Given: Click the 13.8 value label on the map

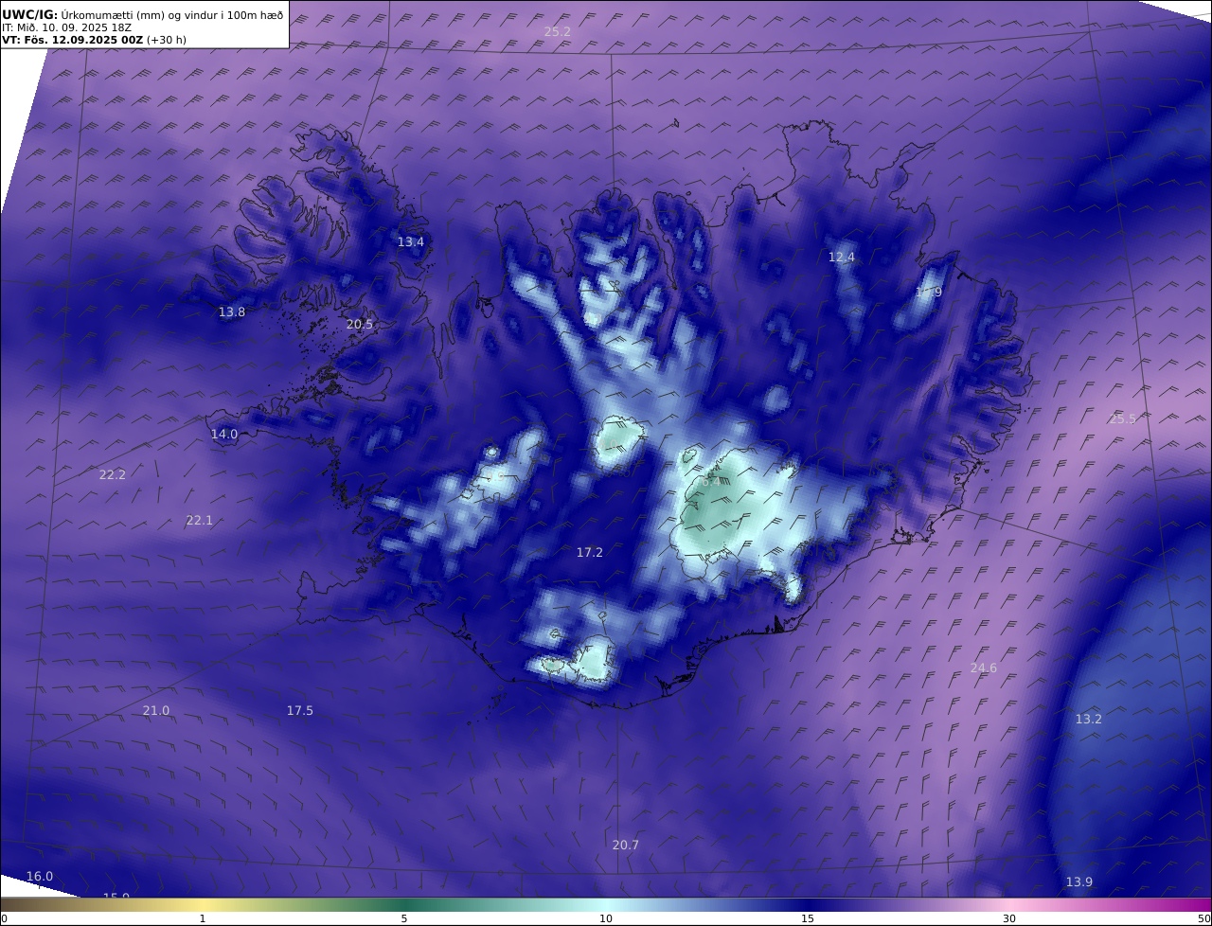Looking at the screenshot, I should (x=231, y=312).
